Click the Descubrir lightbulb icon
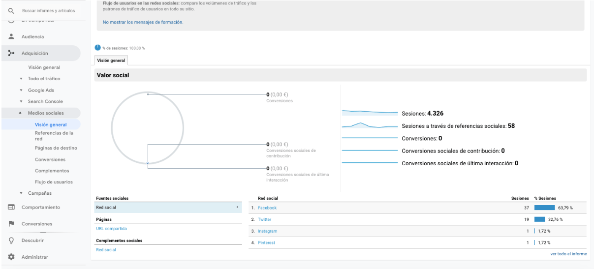Screen dimensions: 594x271 [11, 241]
